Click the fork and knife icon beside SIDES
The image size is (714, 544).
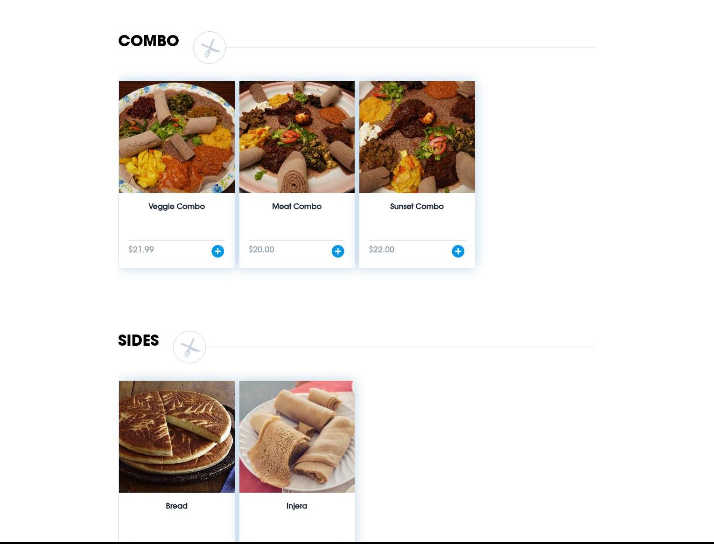[x=189, y=347]
